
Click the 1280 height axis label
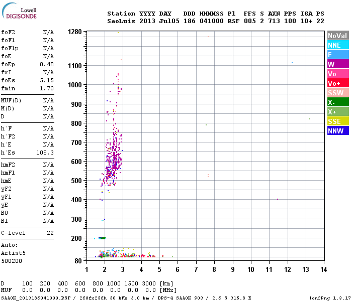coord(75,32)
